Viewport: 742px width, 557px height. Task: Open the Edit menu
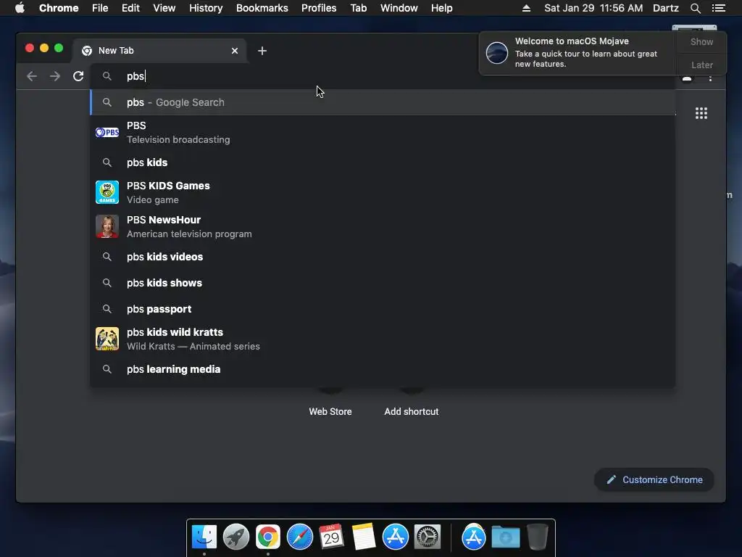[x=130, y=8]
